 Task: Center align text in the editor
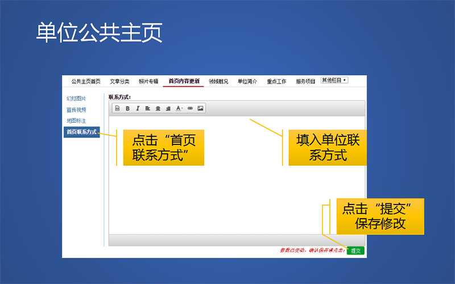click(x=158, y=108)
